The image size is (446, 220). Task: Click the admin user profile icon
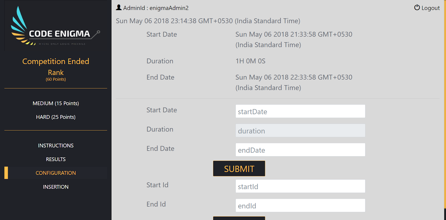point(119,8)
